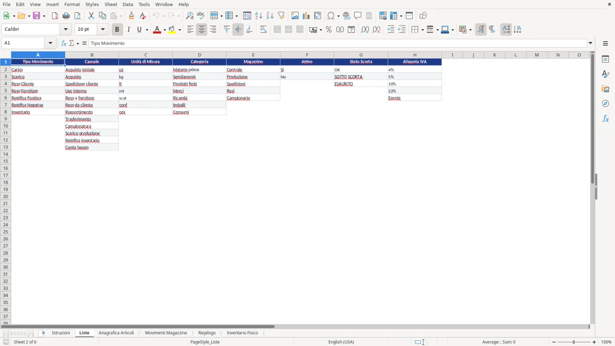The width and height of the screenshot is (615, 346).
Task: Toggle Center Vertically alignment button
Action: coord(238,30)
